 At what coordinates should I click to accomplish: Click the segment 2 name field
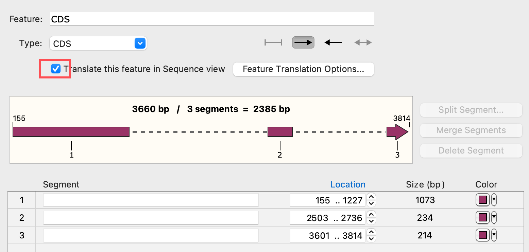point(151,217)
